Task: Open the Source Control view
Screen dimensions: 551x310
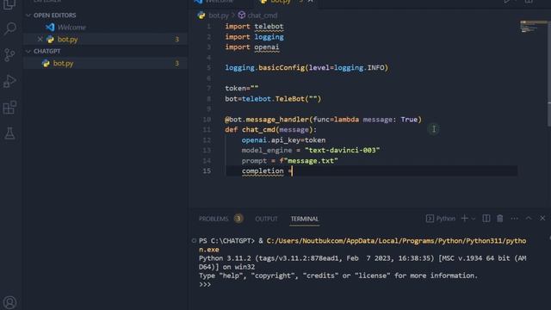Action: tap(9, 54)
